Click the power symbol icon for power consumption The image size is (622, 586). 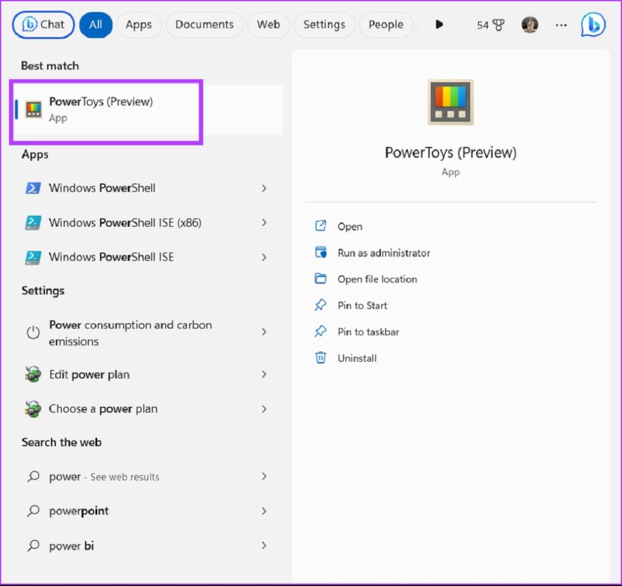[x=33, y=332]
